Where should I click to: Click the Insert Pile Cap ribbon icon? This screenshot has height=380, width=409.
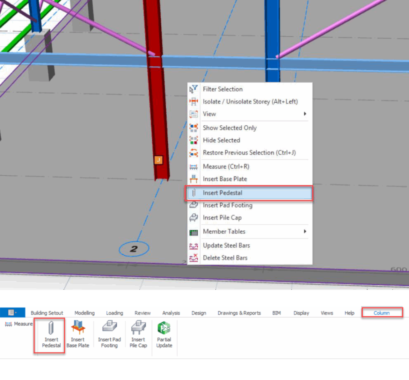tap(138, 334)
